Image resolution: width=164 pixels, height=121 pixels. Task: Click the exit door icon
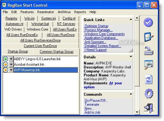coord(149,108)
